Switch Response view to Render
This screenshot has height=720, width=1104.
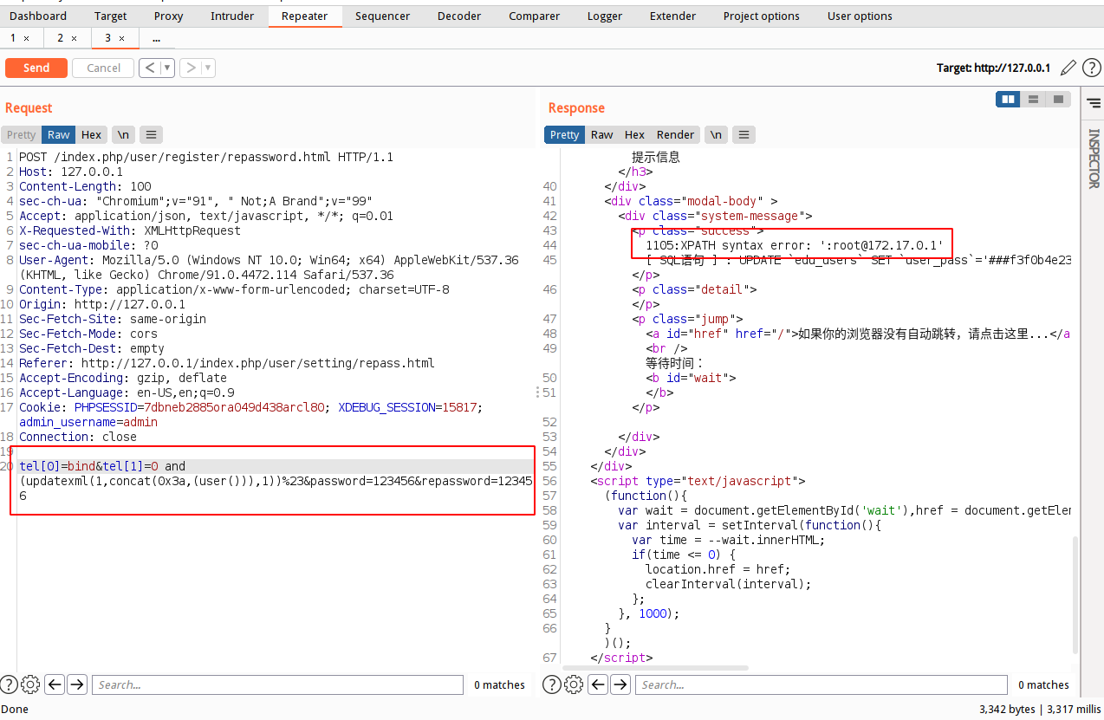point(675,134)
